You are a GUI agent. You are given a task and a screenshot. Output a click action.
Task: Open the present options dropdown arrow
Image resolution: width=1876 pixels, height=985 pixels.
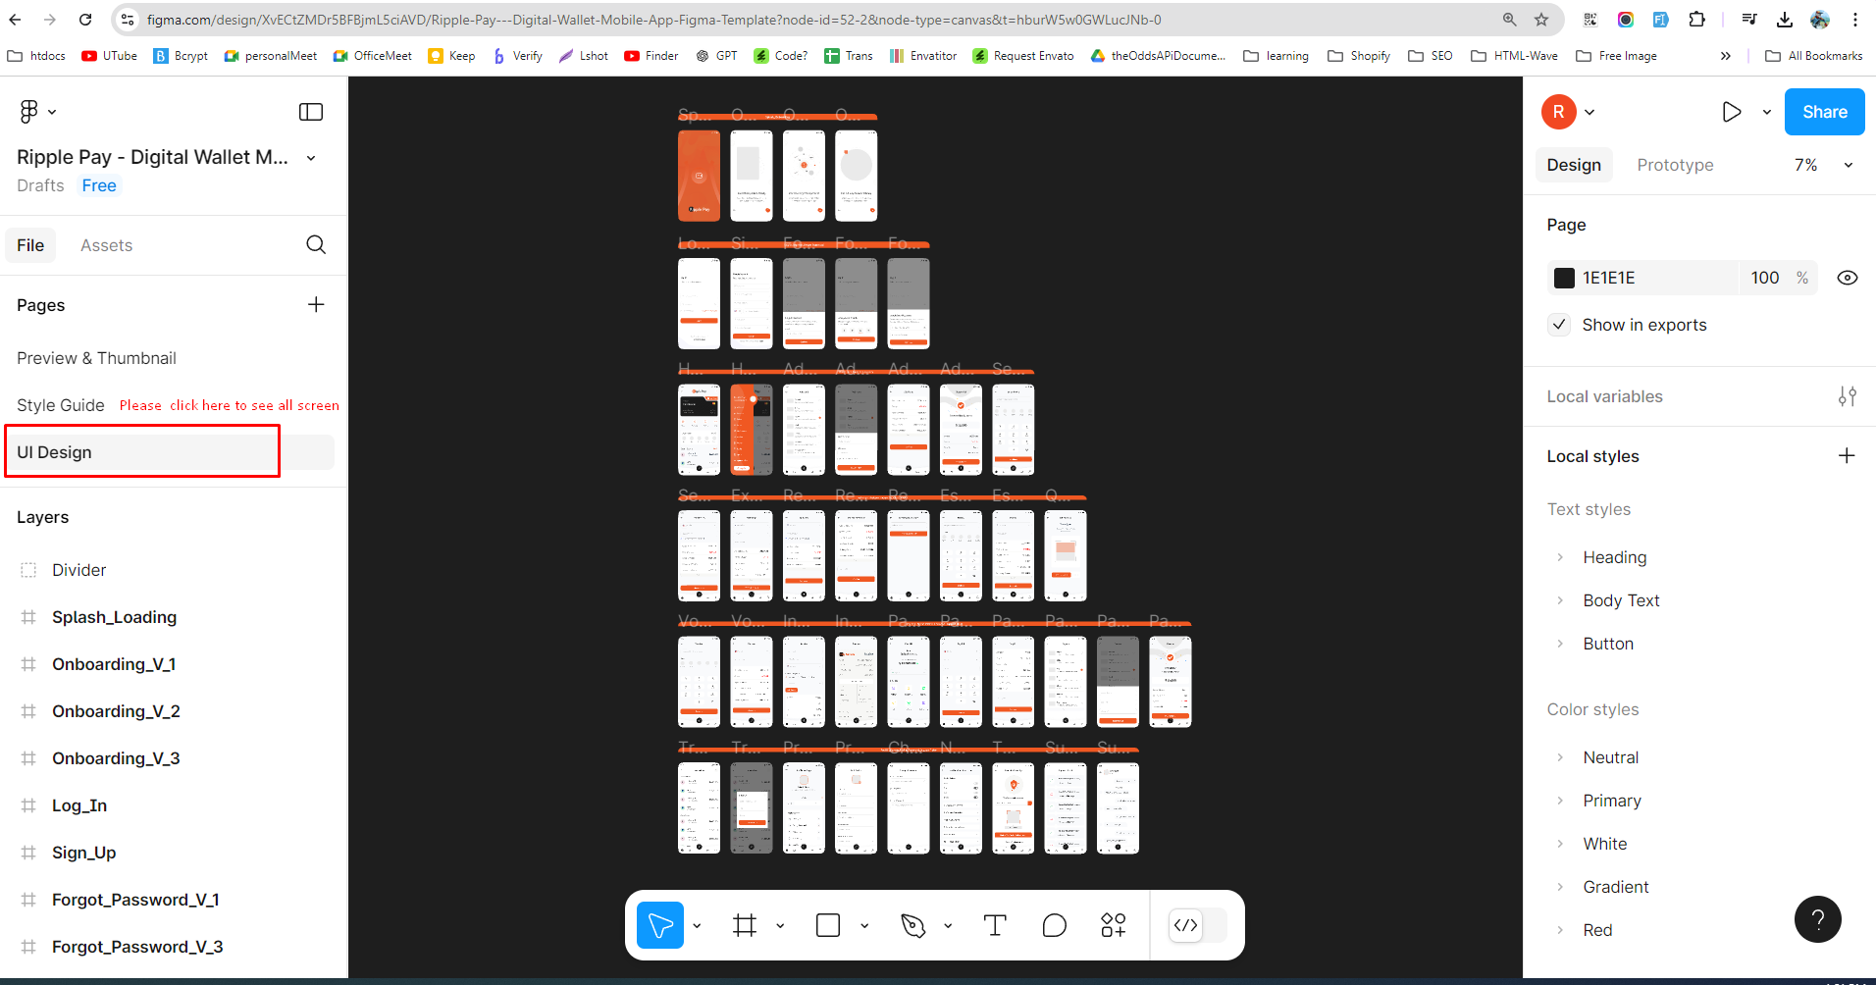click(1766, 112)
